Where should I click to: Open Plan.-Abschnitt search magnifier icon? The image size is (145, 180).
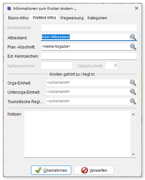[133, 46]
